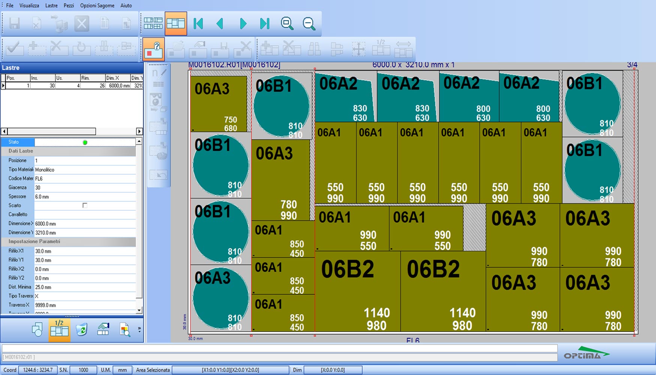Click the U.M. mm status field
The height and width of the screenshot is (375, 656).
tap(122, 370)
